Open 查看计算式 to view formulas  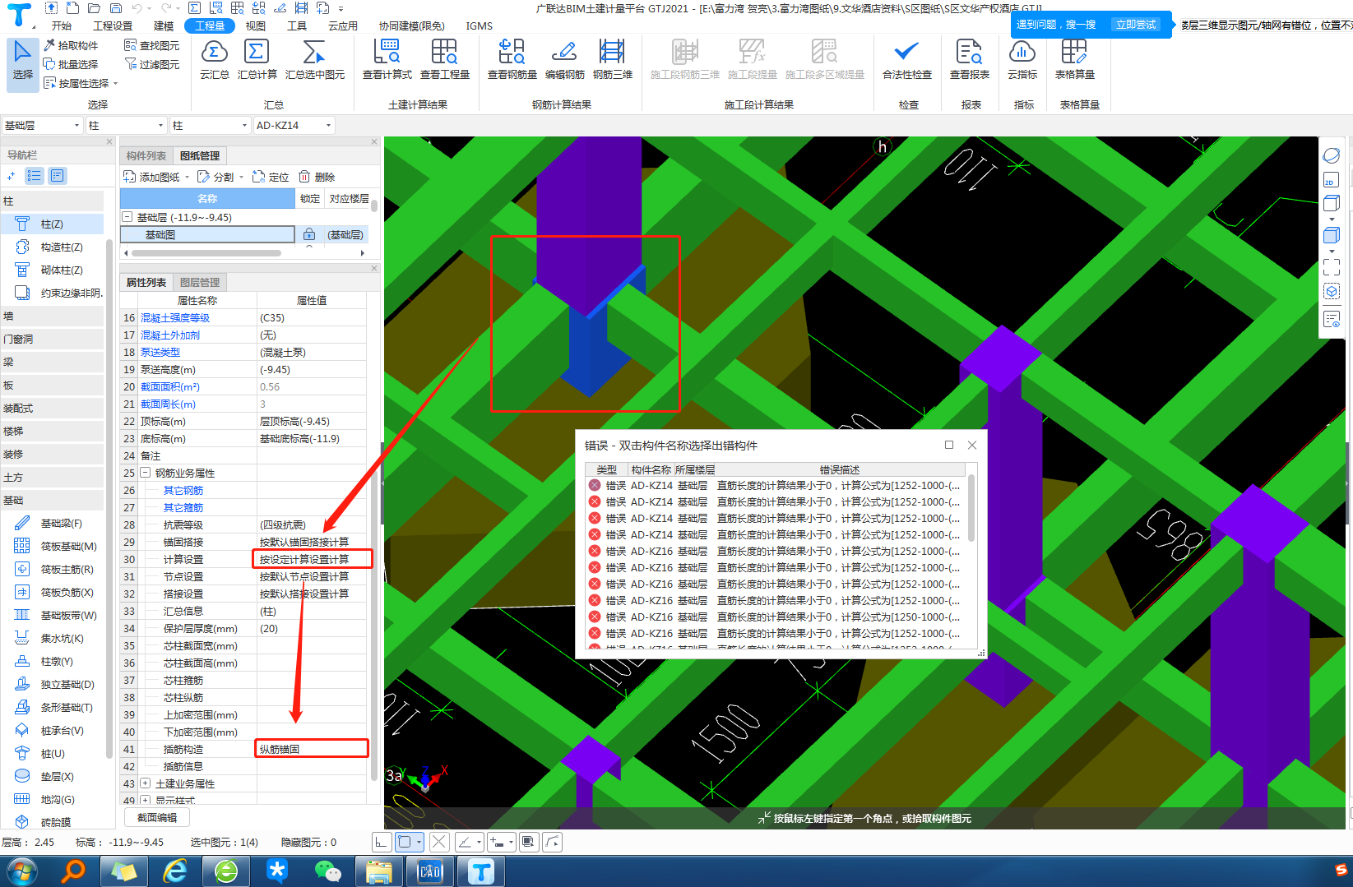click(387, 60)
